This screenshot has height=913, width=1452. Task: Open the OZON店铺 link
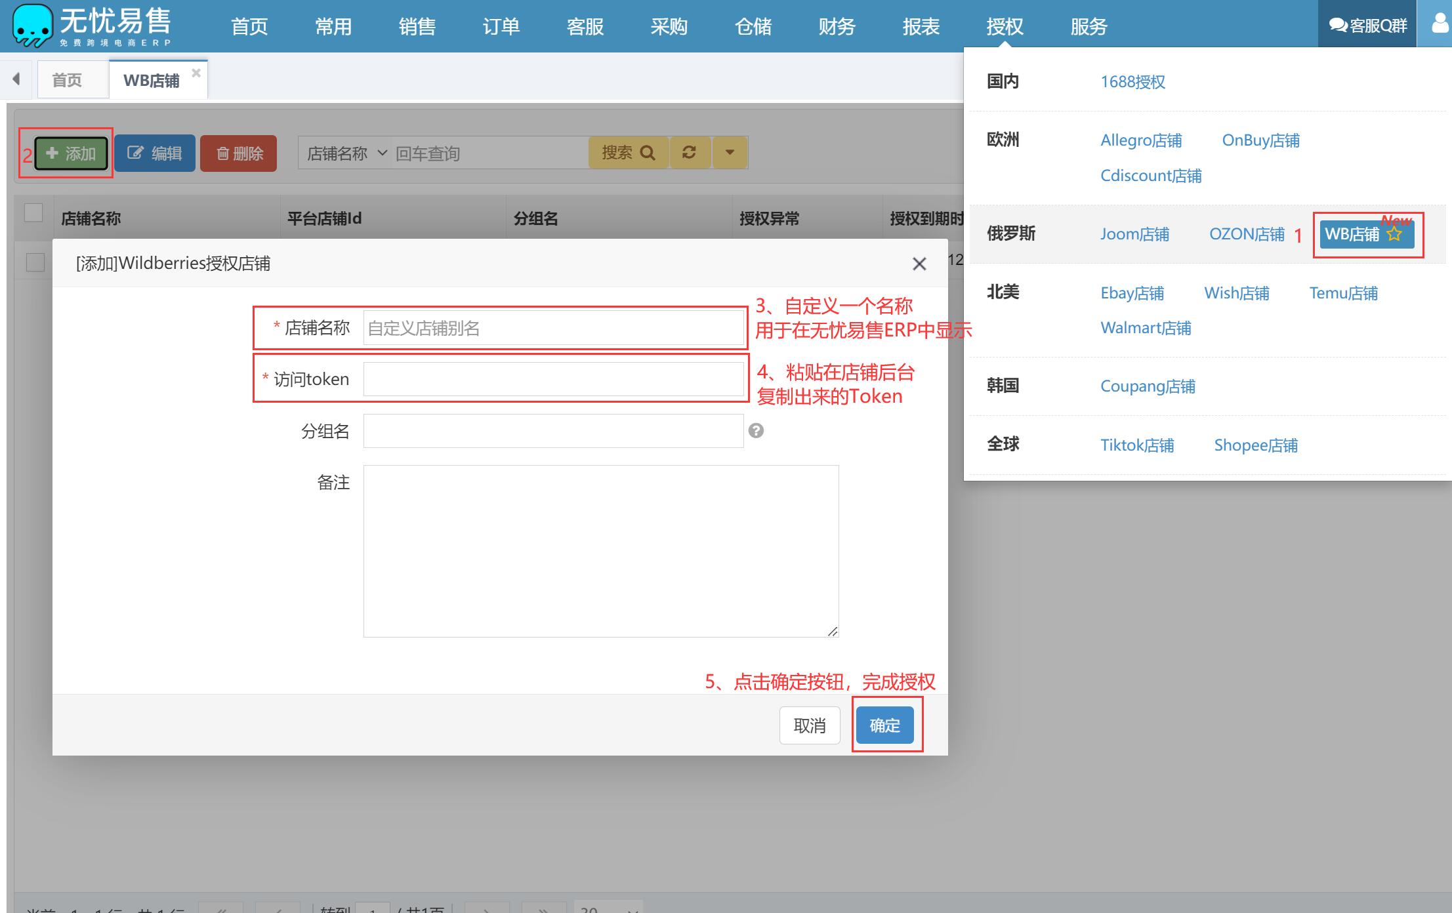tap(1247, 234)
